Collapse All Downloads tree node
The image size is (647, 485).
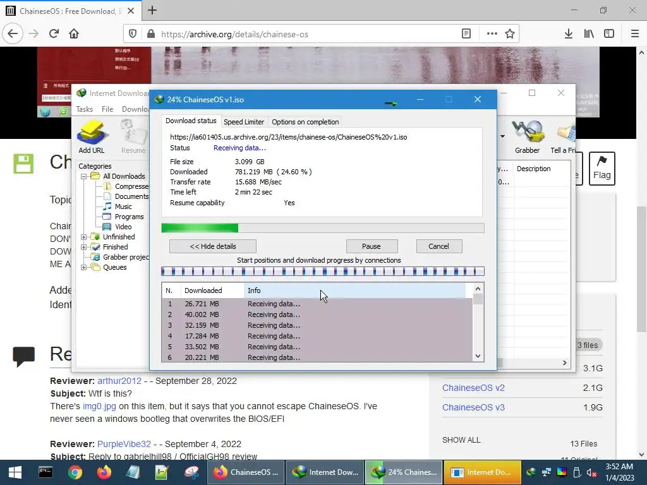point(84,176)
